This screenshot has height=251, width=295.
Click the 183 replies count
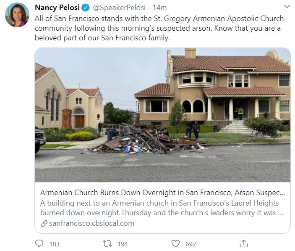coord(54,244)
